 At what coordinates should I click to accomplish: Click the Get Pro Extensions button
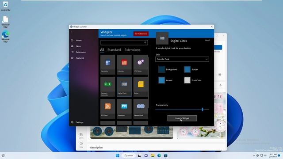pyautogui.click(x=141, y=34)
